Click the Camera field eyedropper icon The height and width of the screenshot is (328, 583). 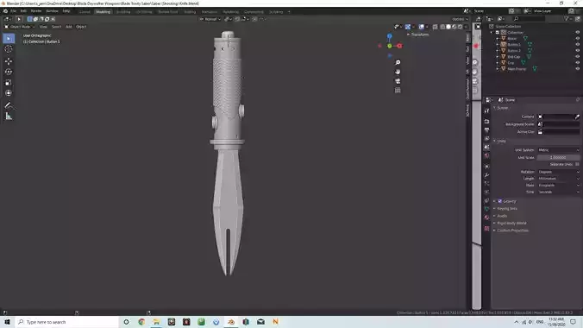click(577, 117)
